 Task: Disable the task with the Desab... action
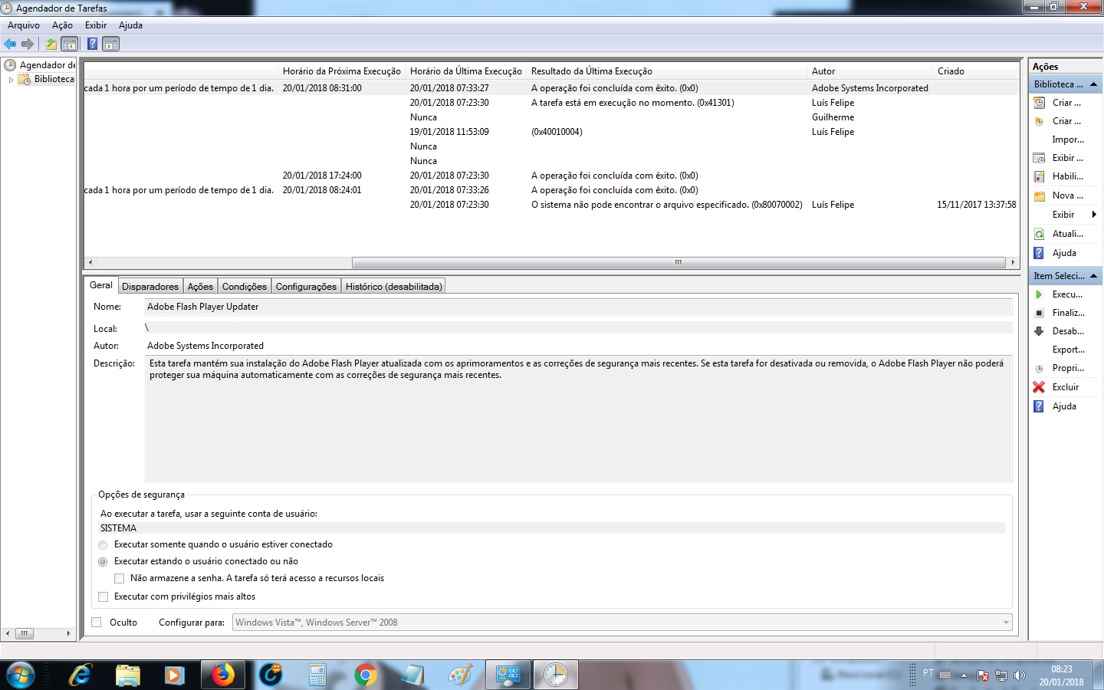(x=1066, y=331)
